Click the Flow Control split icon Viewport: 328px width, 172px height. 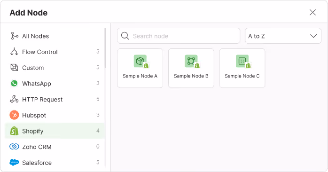(x=14, y=52)
